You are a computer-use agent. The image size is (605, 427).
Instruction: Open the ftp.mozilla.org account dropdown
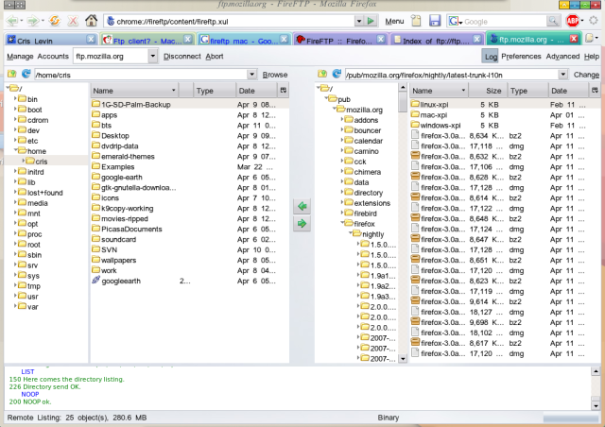(x=153, y=57)
